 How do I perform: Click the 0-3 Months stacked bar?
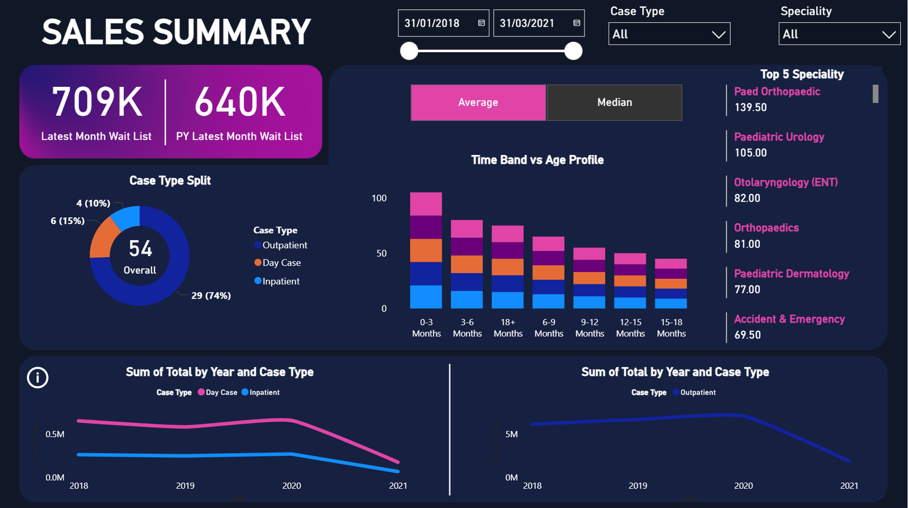426,250
